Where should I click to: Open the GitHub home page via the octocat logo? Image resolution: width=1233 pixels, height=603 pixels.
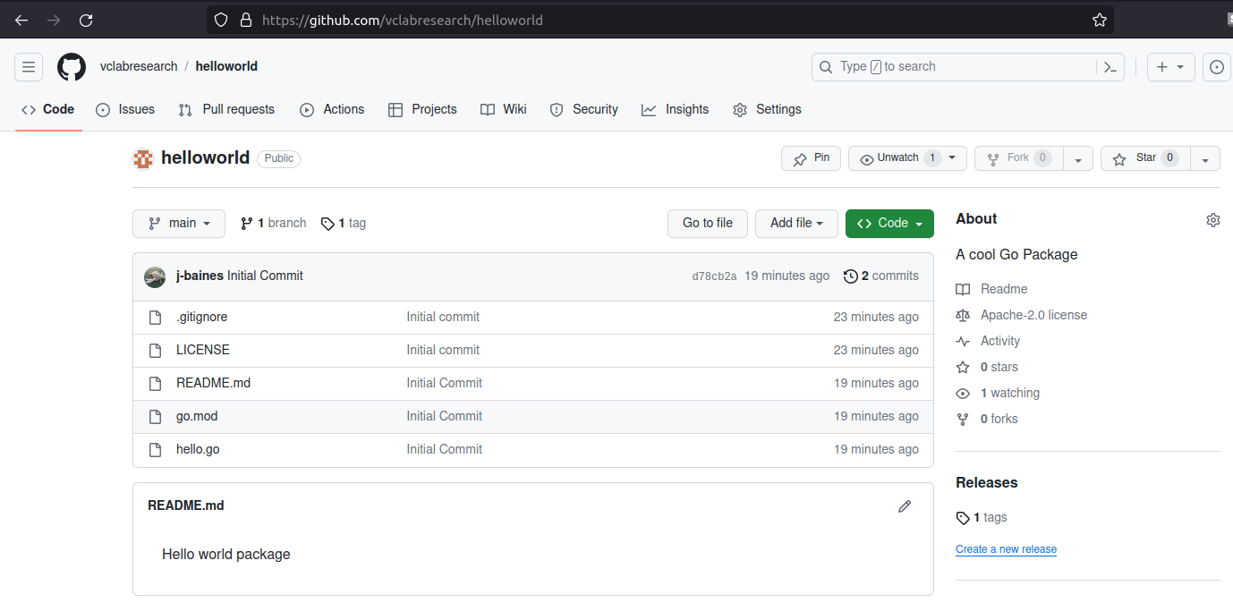[71, 66]
